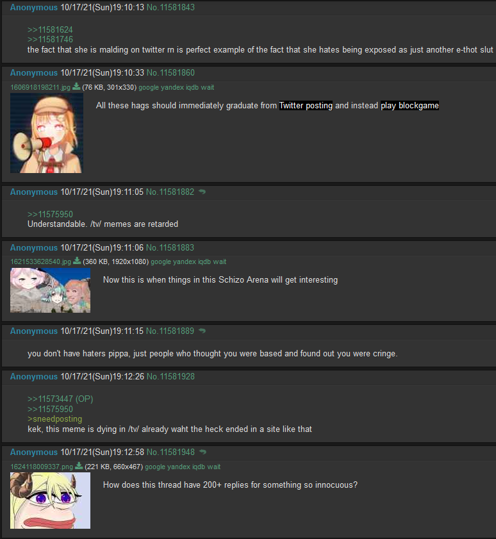Click reply arrow icon on post No.11581889

[x=202, y=331]
